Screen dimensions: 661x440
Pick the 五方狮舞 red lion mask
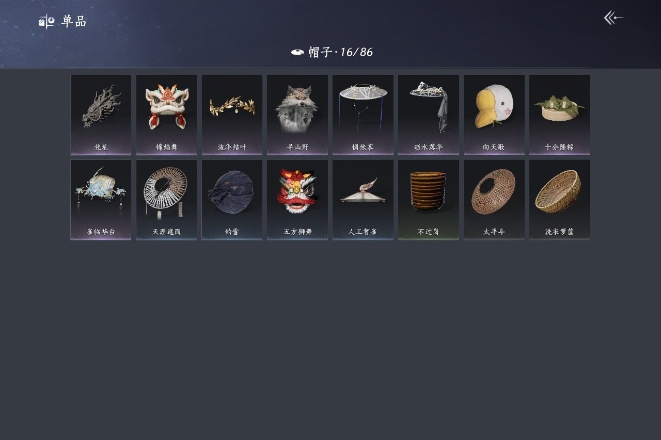(x=297, y=200)
